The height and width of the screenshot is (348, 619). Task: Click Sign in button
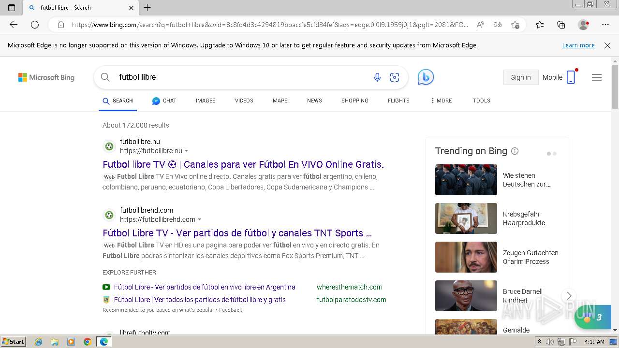[x=521, y=77]
